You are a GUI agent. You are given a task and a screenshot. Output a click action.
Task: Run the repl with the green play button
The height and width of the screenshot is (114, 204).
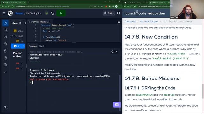[61, 13]
